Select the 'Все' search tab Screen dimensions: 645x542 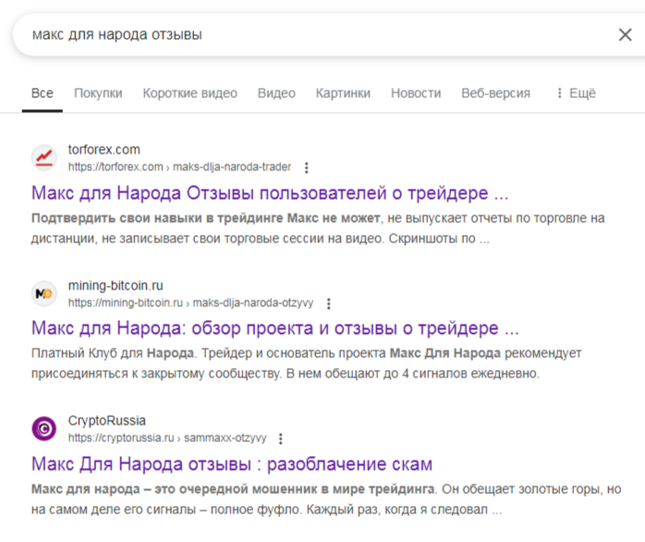(43, 93)
